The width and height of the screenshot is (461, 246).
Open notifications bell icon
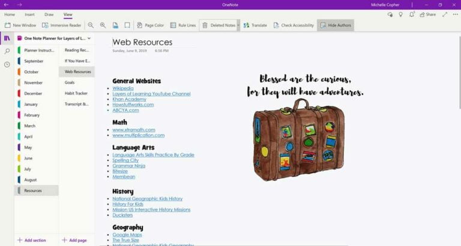412,14
